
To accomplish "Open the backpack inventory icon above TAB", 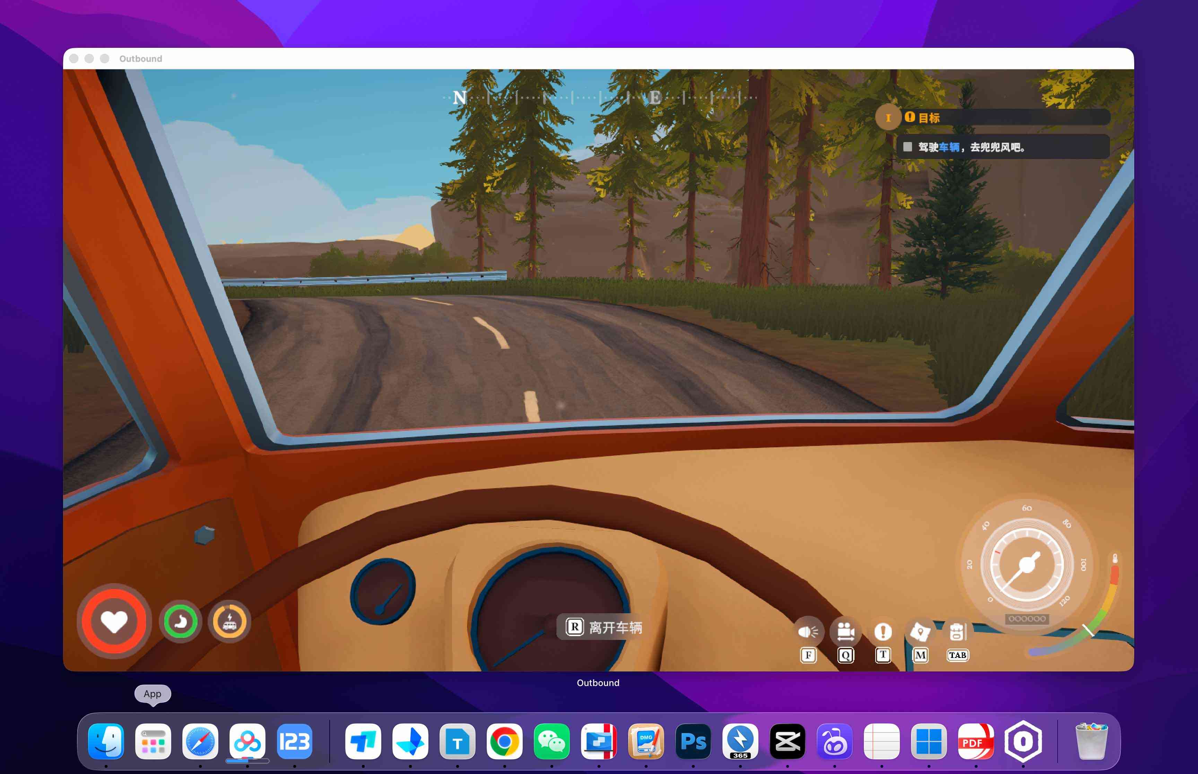I will point(957,631).
